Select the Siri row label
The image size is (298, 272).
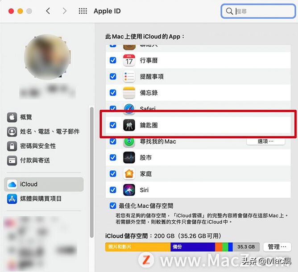pos(144,190)
